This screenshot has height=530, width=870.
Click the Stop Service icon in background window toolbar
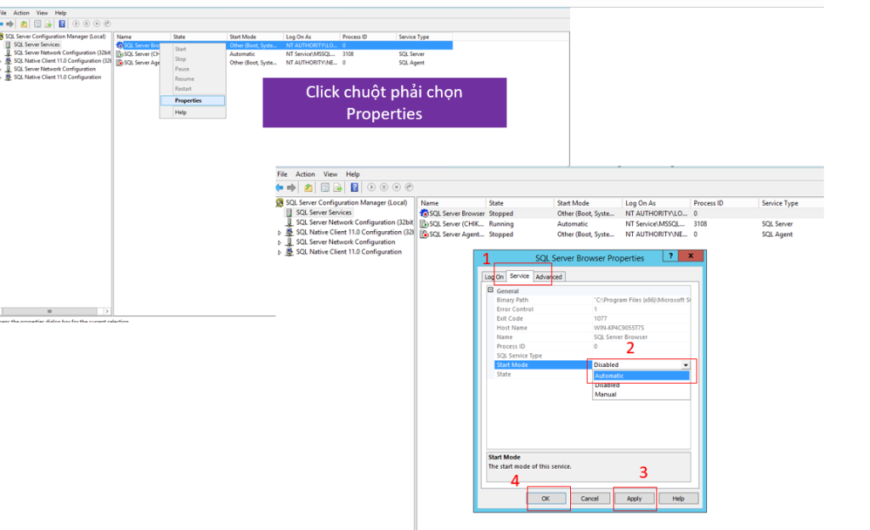[x=97, y=24]
